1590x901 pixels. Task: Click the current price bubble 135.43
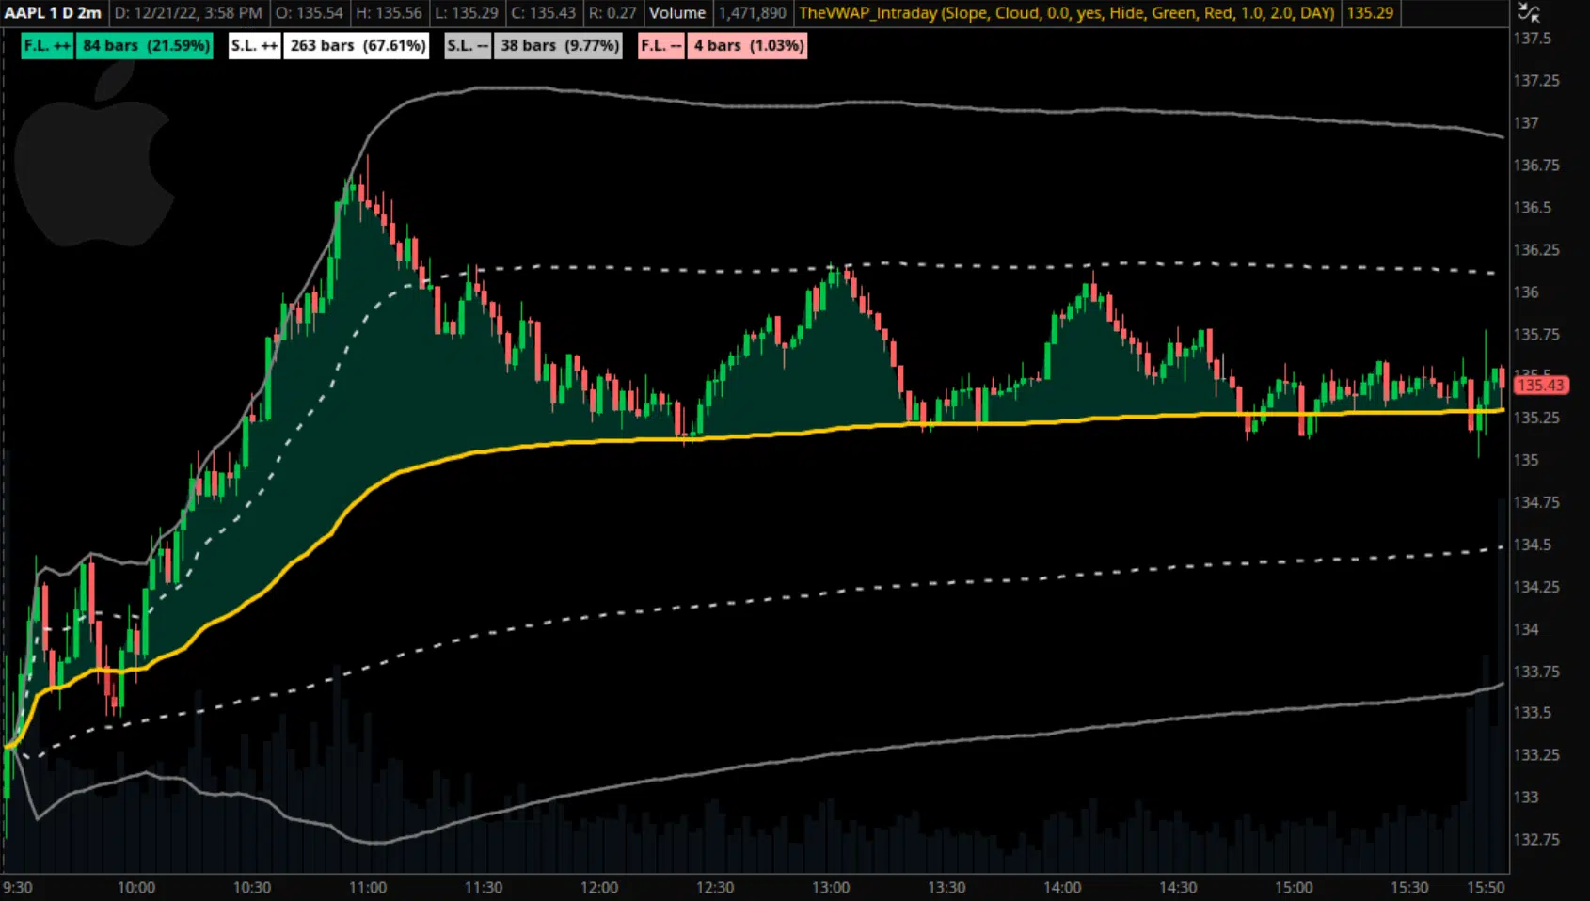tap(1540, 385)
